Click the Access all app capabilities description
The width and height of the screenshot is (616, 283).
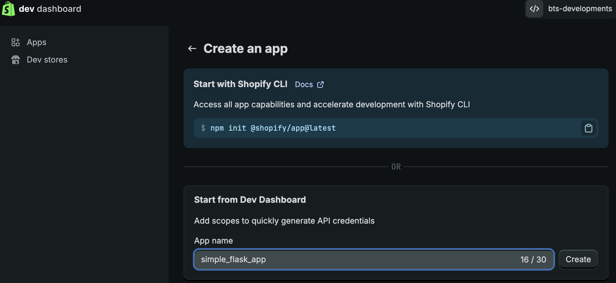click(x=332, y=104)
